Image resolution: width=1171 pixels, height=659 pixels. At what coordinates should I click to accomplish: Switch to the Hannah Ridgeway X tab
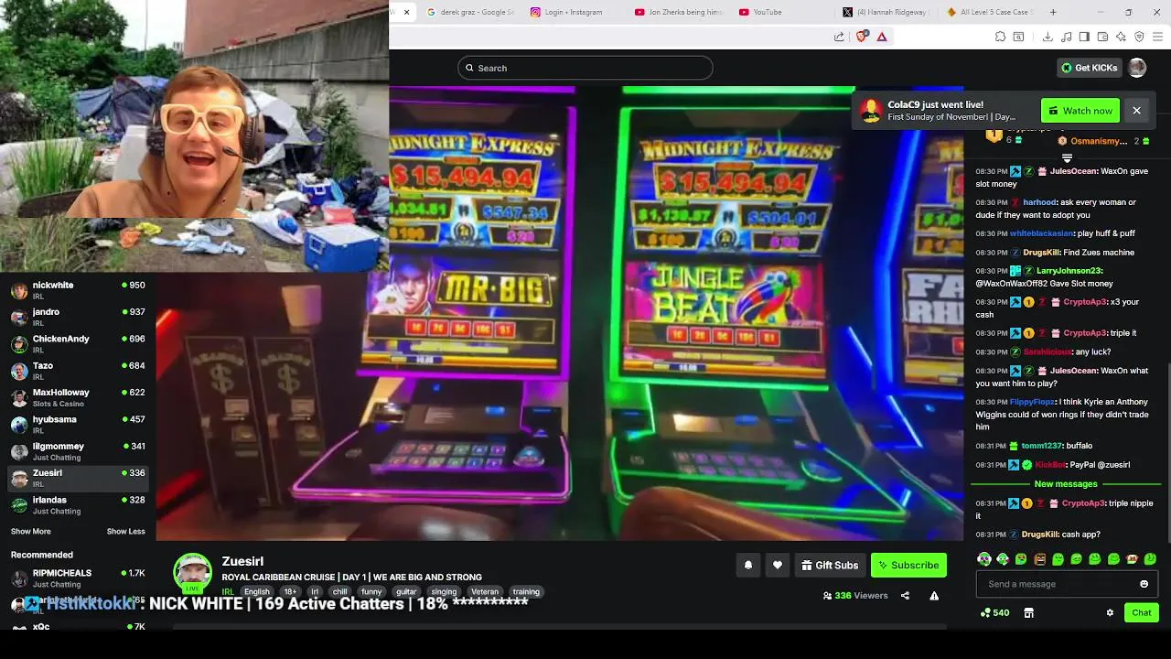tap(886, 12)
